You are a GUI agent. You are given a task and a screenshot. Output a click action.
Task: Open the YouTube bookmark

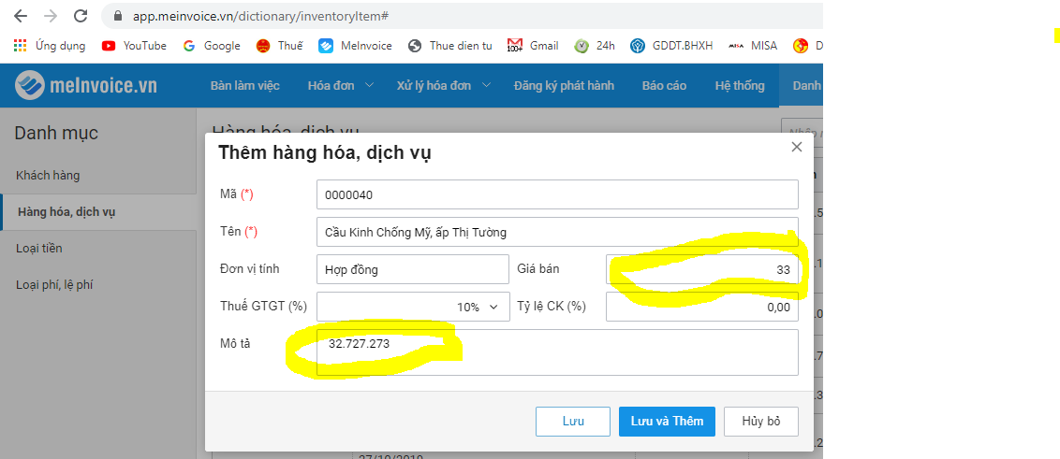(x=134, y=45)
